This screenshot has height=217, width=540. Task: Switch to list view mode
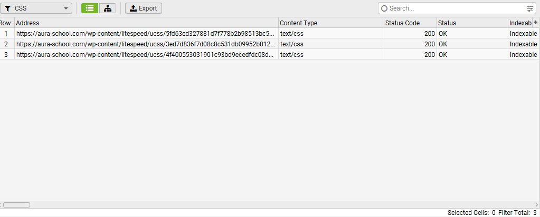click(90, 8)
